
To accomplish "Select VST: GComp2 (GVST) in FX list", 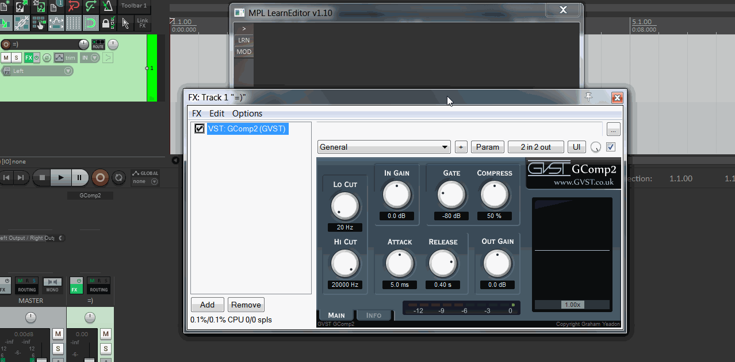I will [247, 129].
